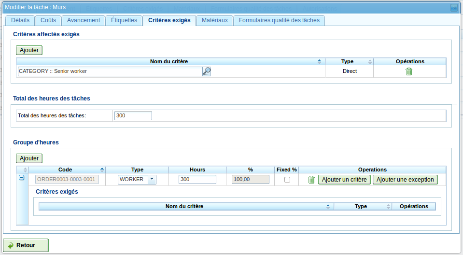Click Ajouter un critère button
463x255 pixels.
344,180
